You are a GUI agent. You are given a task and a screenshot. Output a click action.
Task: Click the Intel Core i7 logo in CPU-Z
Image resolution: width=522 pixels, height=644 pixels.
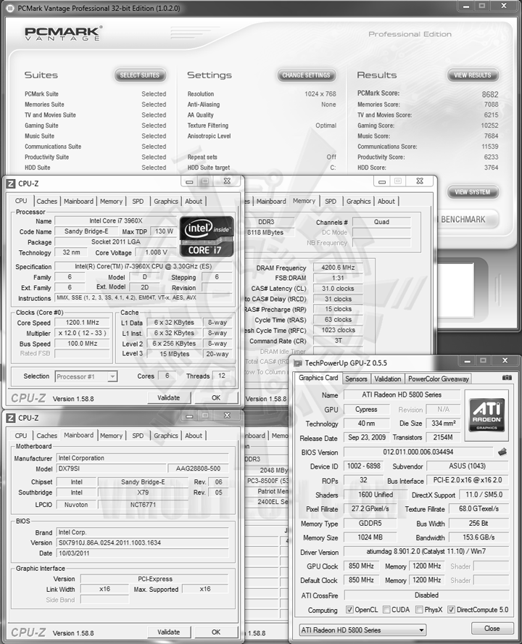(207, 236)
